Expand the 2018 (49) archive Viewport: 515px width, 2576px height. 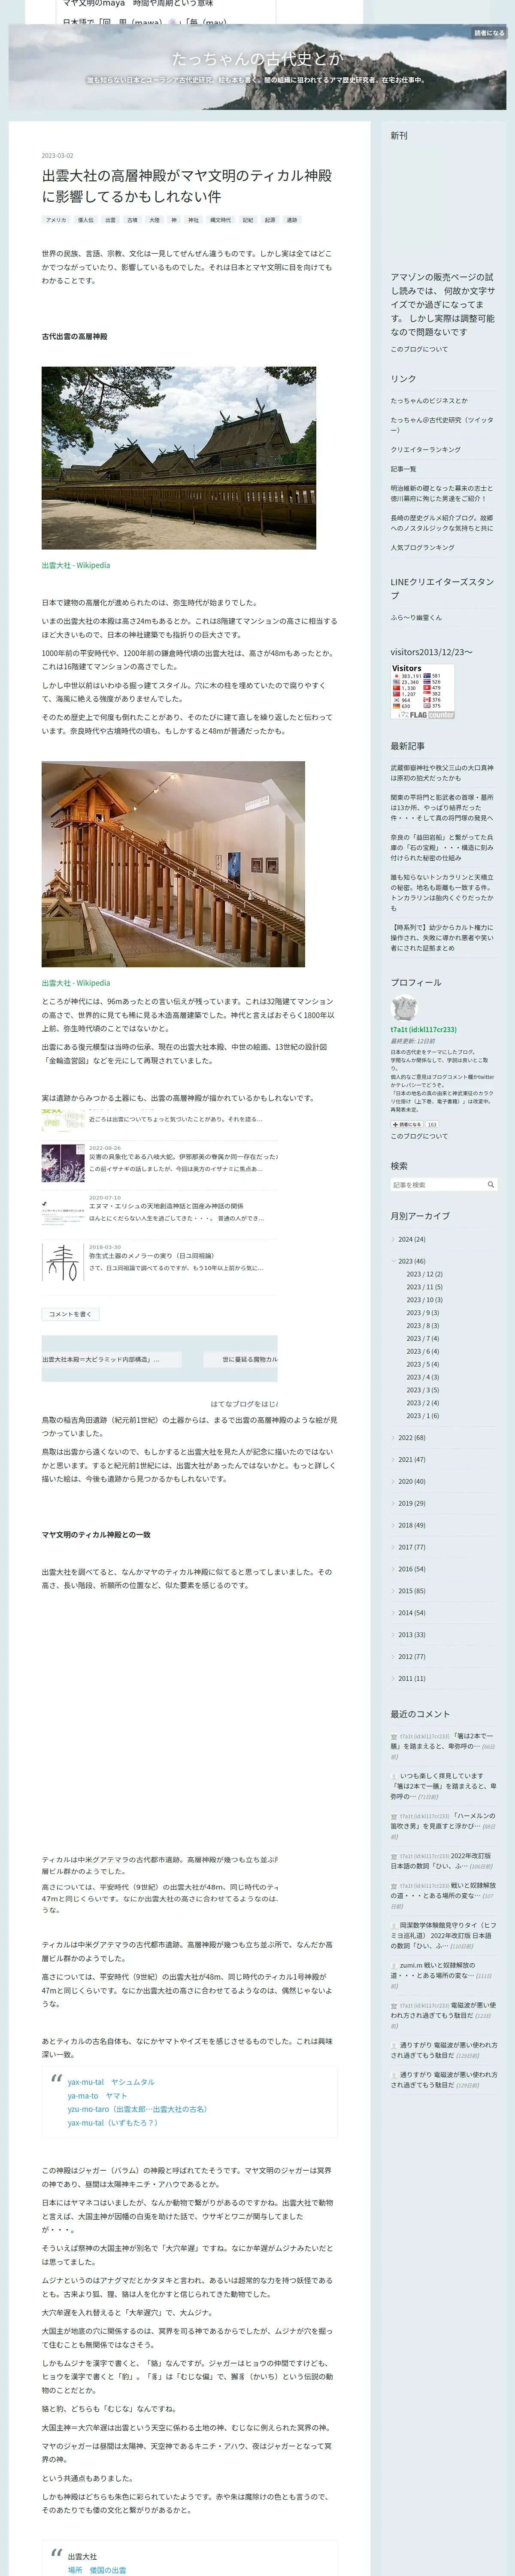(x=411, y=1525)
